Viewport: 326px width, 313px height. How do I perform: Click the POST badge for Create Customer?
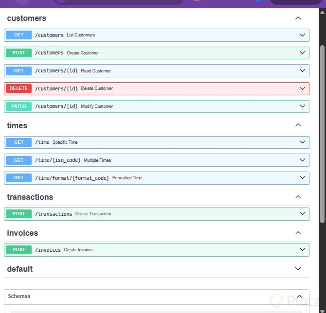point(18,53)
